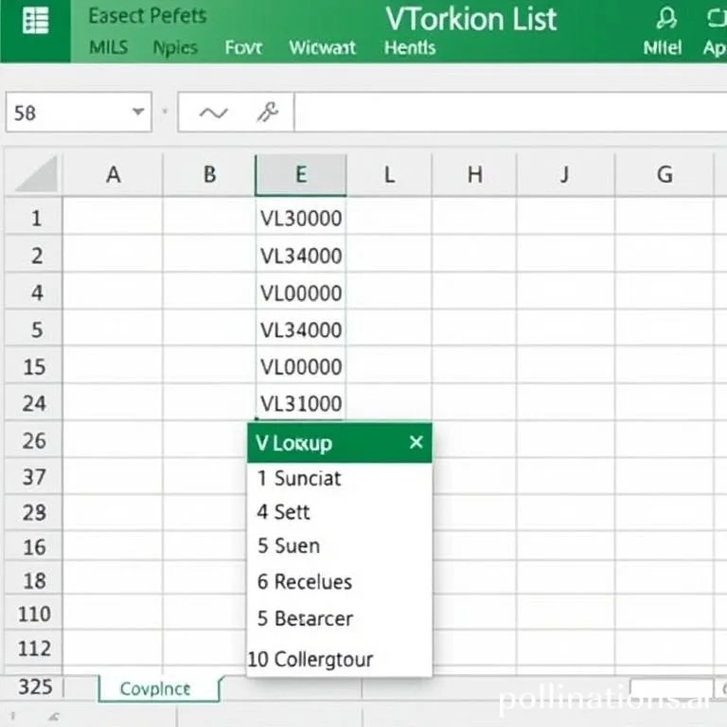Click cell VL00000 in row 15
The width and height of the screenshot is (727, 727).
[301, 366]
